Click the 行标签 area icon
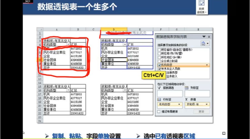250x139 pixels. (x=159, y=99)
